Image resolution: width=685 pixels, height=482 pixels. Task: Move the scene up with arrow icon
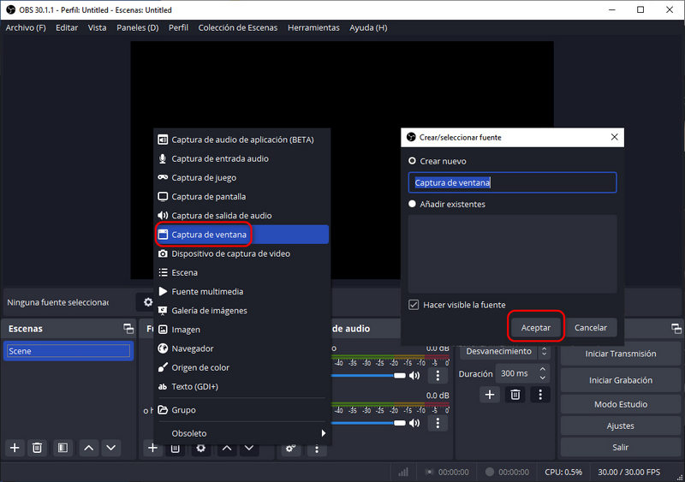coord(88,447)
